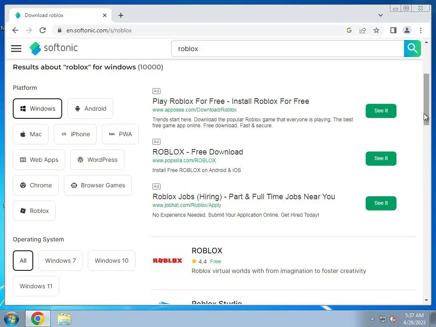The width and height of the screenshot is (436, 327).
Task: Open the Windows Start button
Action: coord(11,318)
